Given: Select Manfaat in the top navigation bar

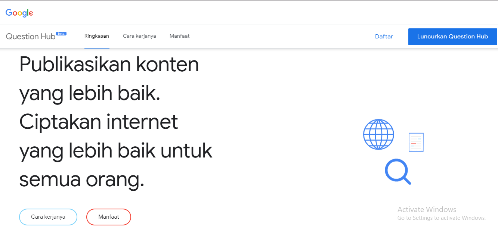Looking at the screenshot, I should click(x=179, y=36).
